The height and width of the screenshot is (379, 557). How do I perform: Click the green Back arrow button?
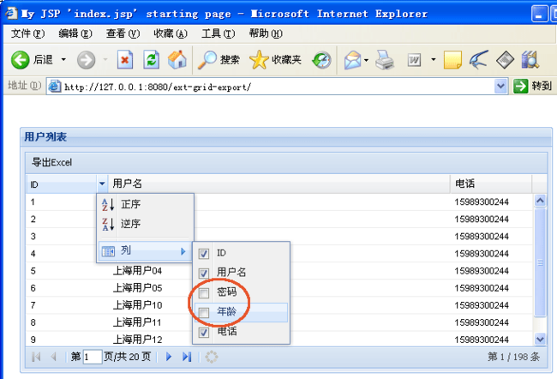point(21,59)
